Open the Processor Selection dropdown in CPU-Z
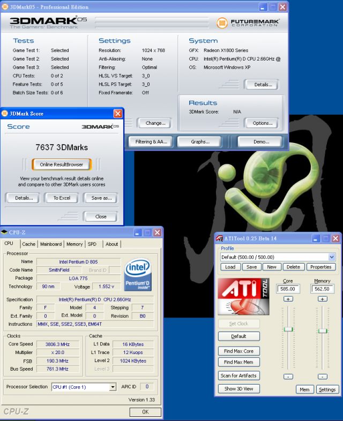343x421 pixels. 113,387
